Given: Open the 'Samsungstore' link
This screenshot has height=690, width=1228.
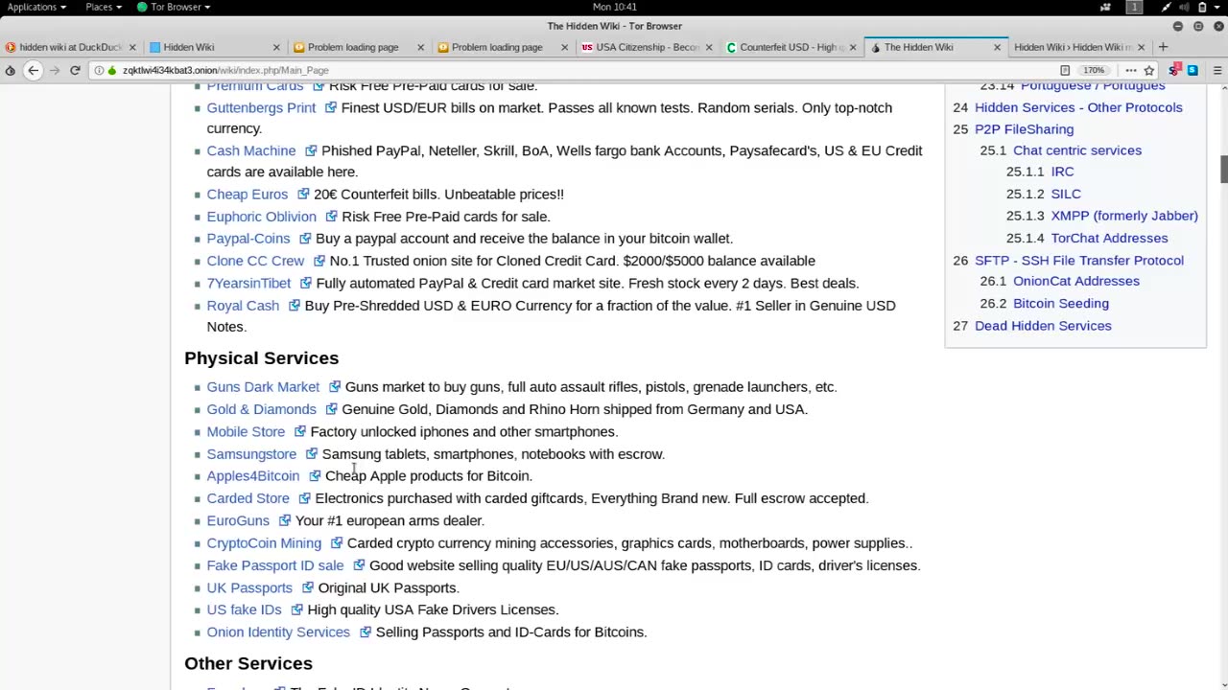Looking at the screenshot, I should (x=251, y=454).
